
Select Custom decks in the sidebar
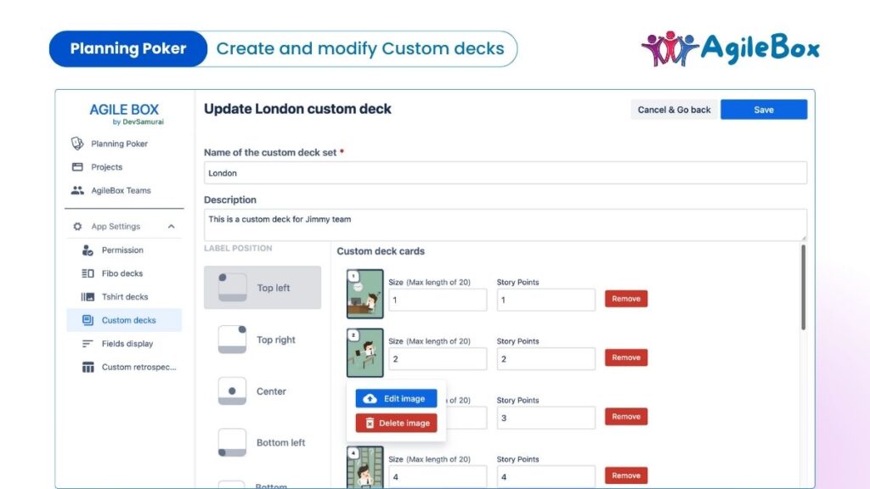pos(124,320)
